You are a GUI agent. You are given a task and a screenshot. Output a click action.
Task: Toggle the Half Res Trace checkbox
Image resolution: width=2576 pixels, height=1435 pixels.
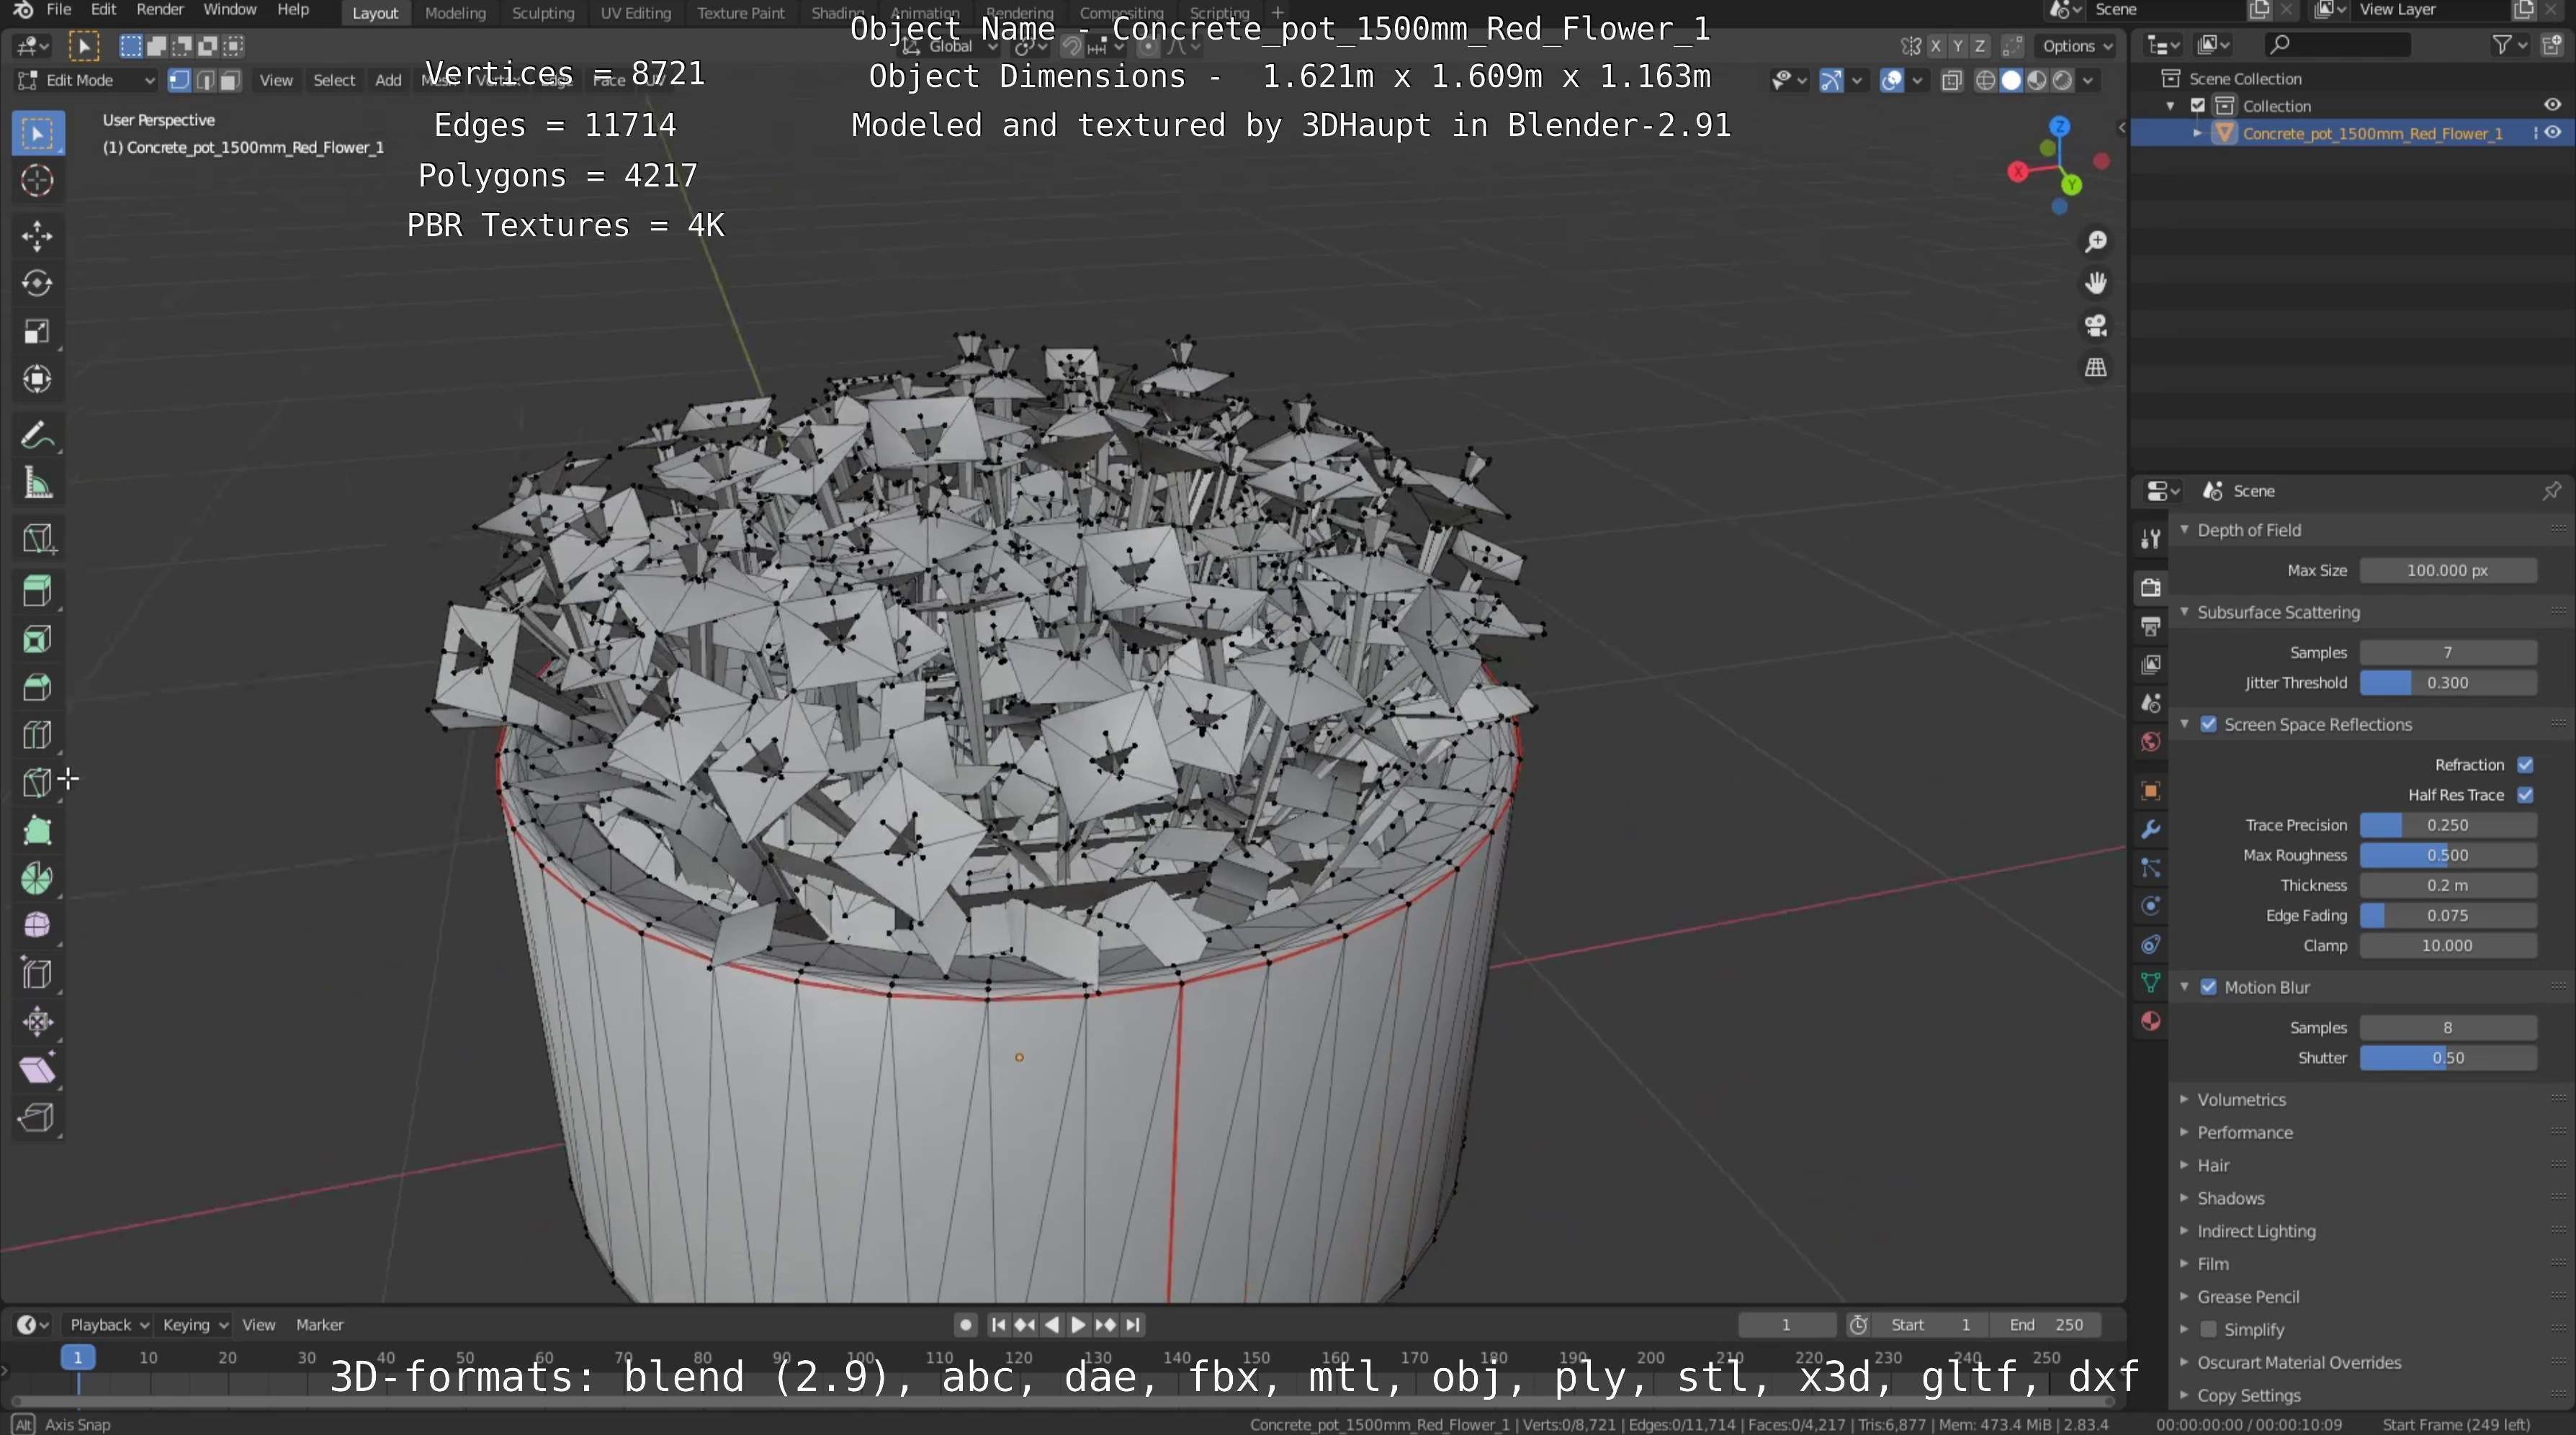click(2525, 795)
